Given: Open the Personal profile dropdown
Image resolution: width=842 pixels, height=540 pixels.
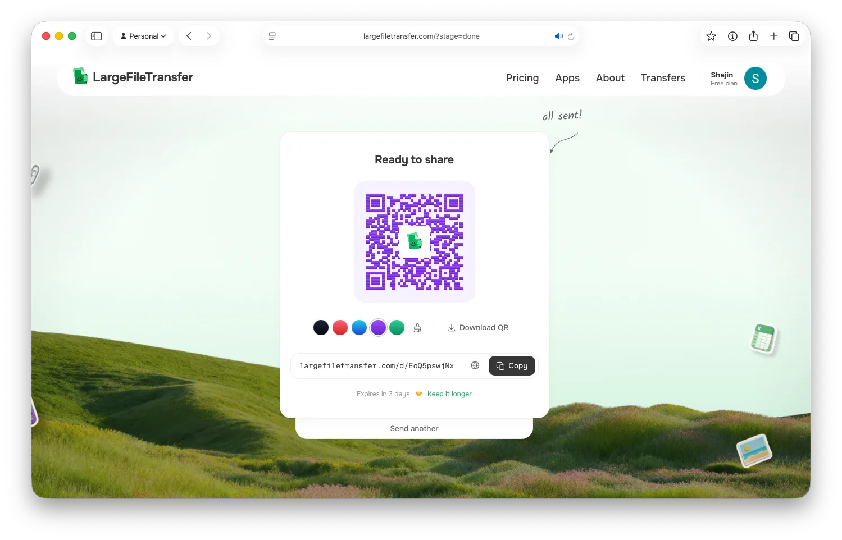Looking at the screenshot, I should tap(143, 36).
